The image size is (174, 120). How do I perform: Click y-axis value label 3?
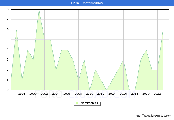7,60
